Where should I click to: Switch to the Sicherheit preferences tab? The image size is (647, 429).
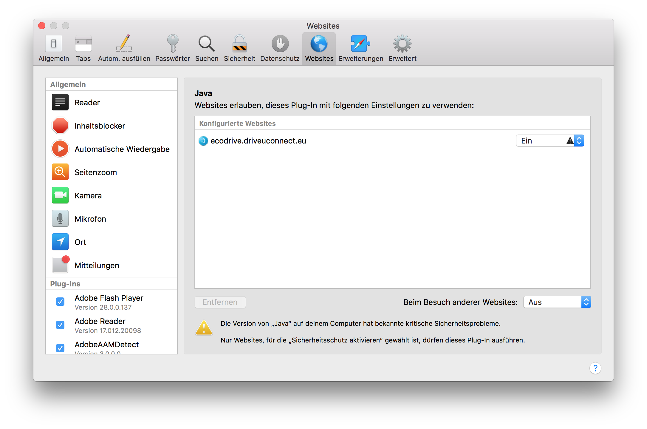point(239,48)
